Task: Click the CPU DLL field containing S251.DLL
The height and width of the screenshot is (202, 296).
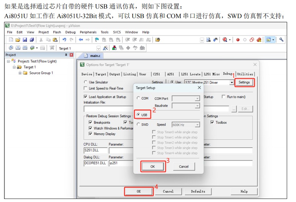Action: coord(95,150)
